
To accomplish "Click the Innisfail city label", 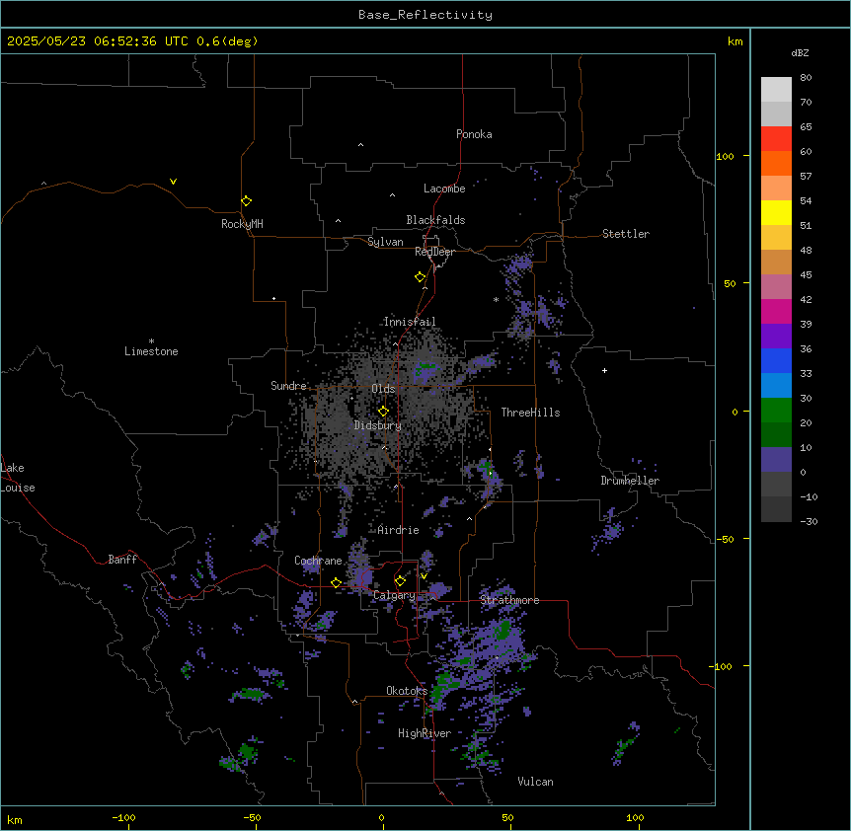I will pos(410,322).
